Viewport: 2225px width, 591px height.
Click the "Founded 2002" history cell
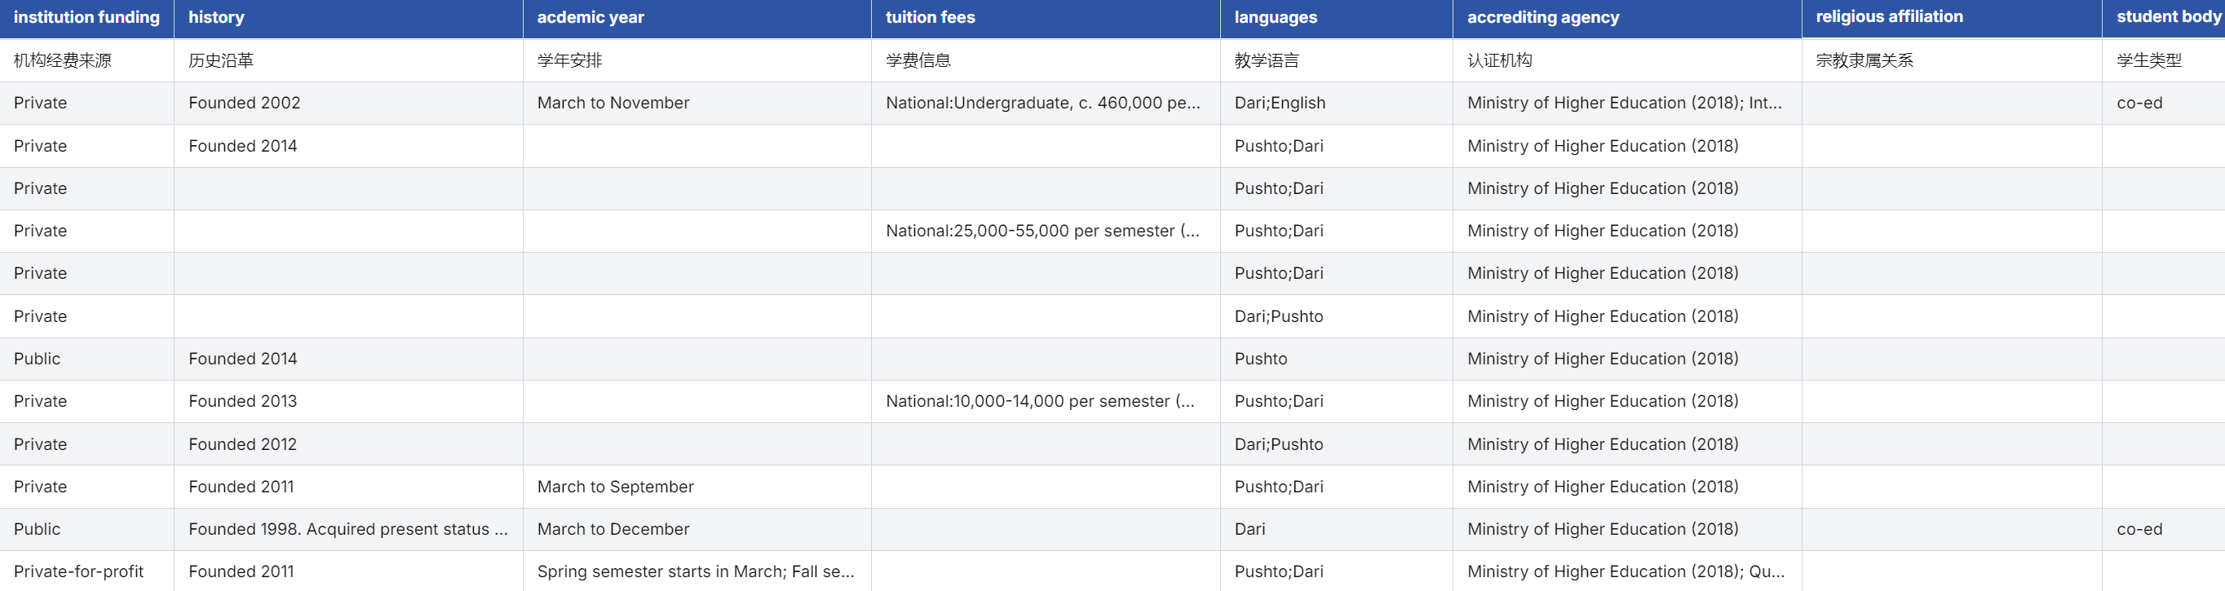coord(245,103)
